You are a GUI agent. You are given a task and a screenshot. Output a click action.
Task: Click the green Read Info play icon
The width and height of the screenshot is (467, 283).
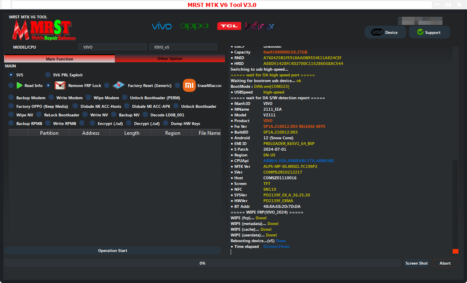coord(20,86)
